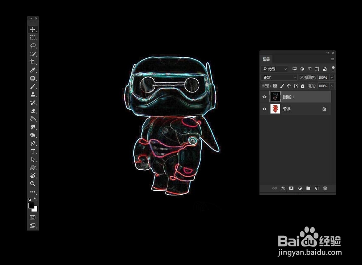Select the Smudge tool
Viewport: 362px width, 265px height.
[x=33, y=127]
